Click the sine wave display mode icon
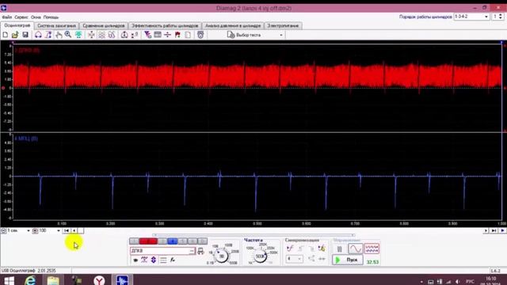 click(x=355, y=249)
